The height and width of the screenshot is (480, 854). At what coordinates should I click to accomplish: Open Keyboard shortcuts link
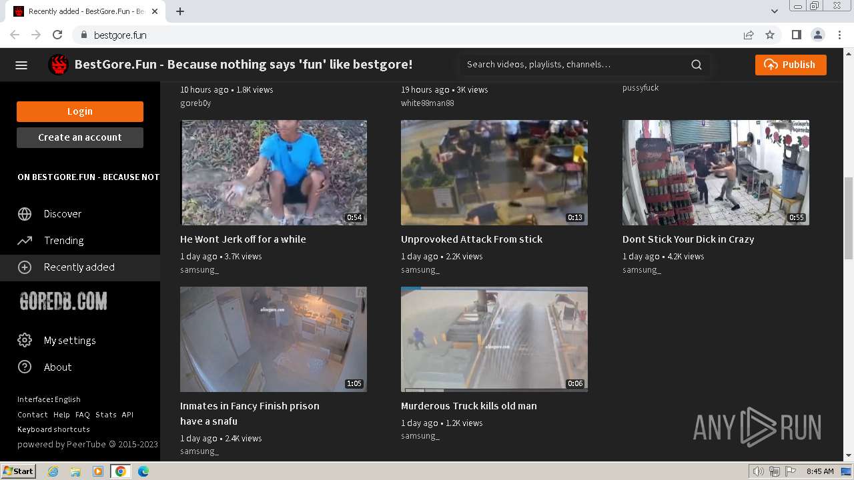point(53,429)
